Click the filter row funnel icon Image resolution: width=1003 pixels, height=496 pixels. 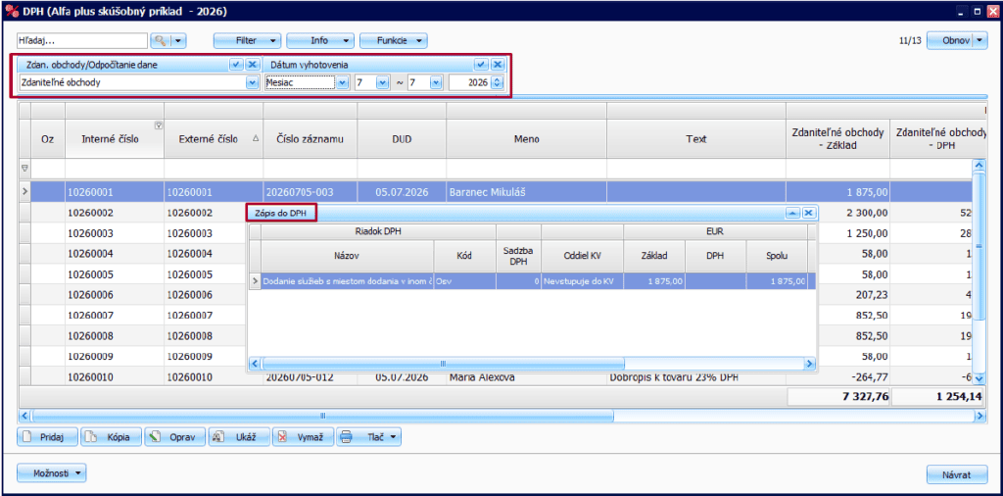[24, 169]
